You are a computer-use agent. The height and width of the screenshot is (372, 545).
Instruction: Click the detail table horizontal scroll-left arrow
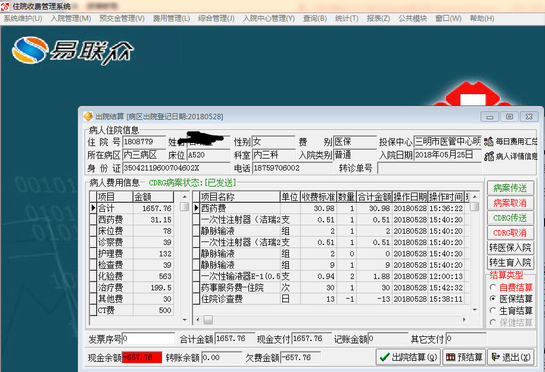[x=198, y=320]
